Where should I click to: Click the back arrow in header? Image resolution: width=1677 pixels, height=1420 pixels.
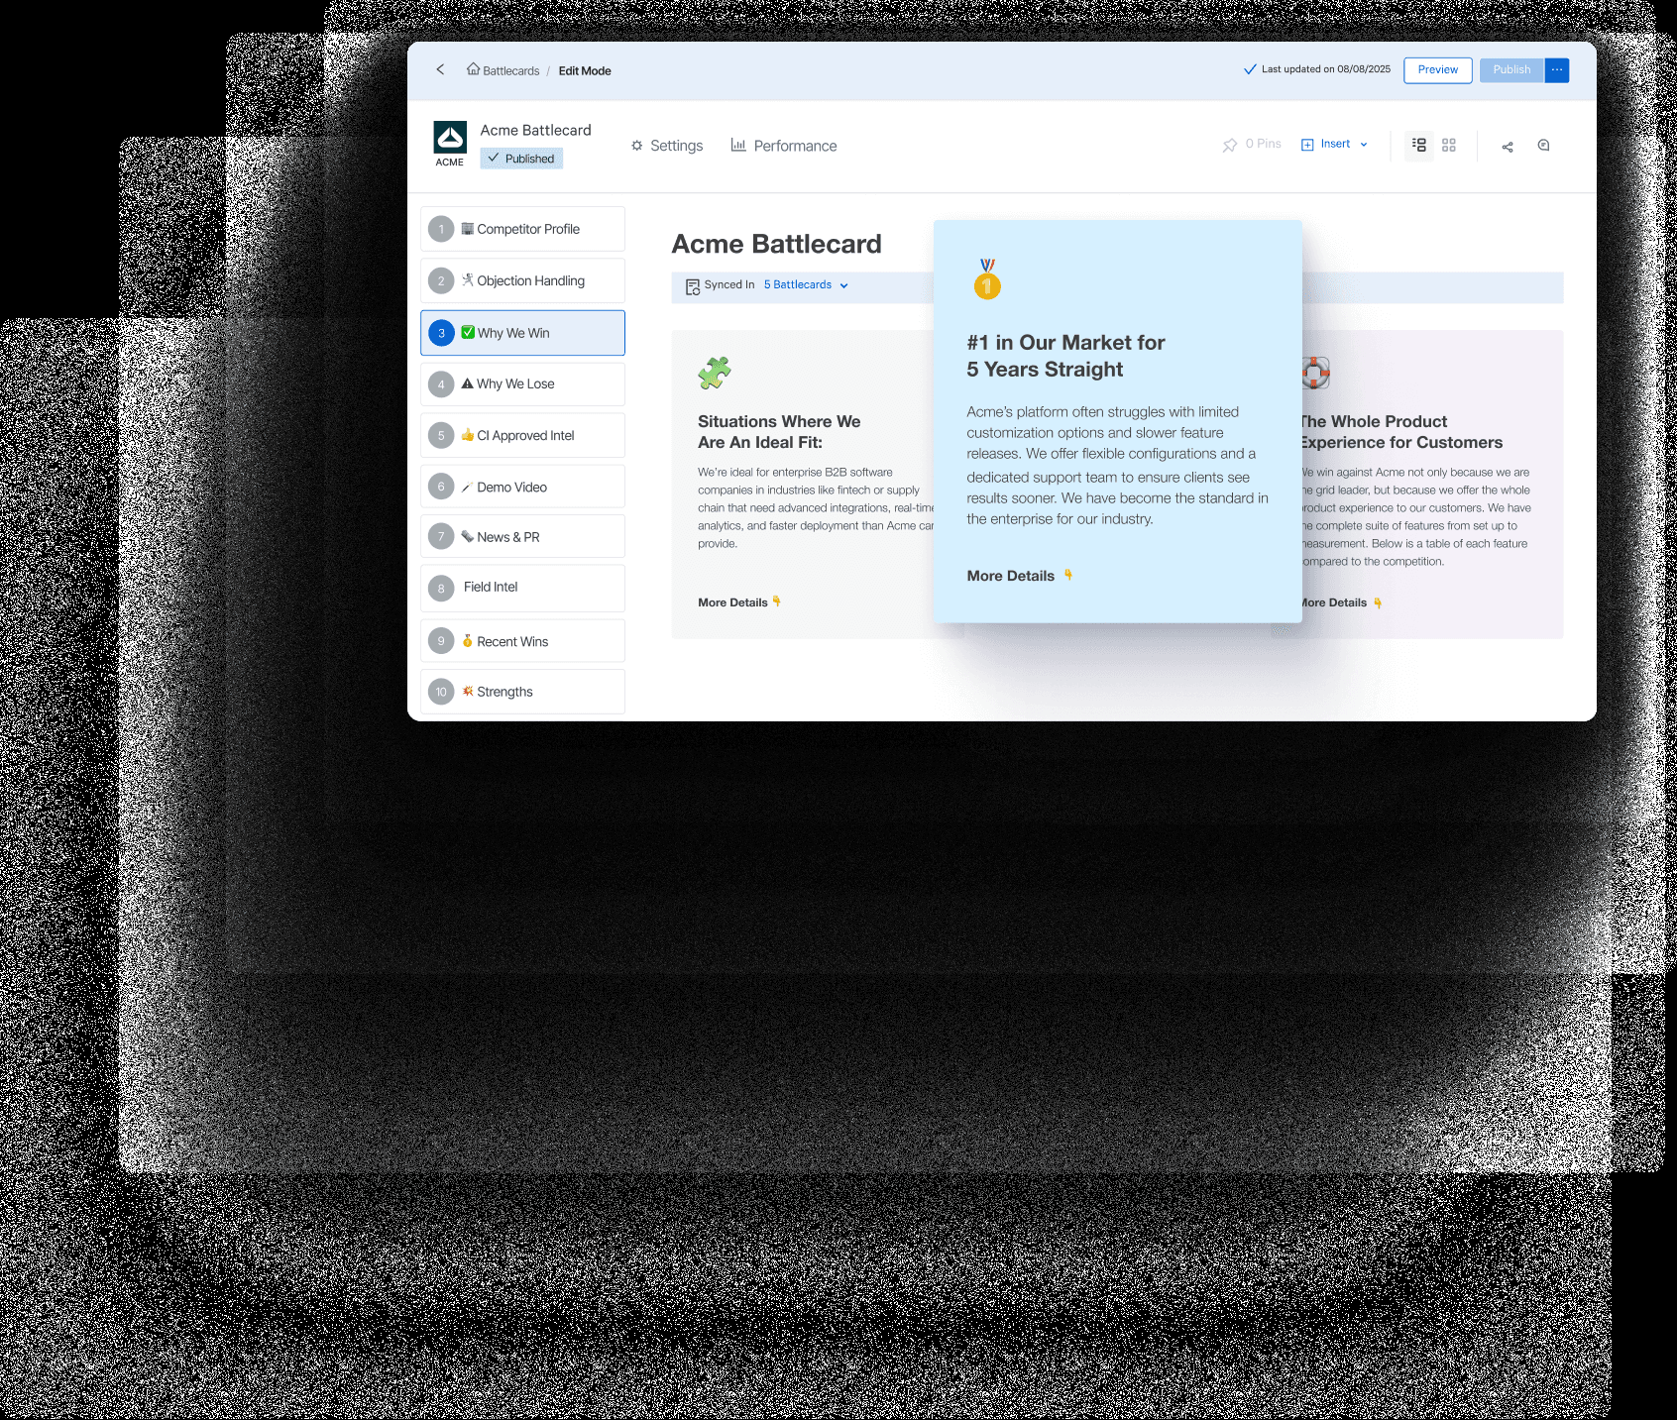(x=440, y=69)
